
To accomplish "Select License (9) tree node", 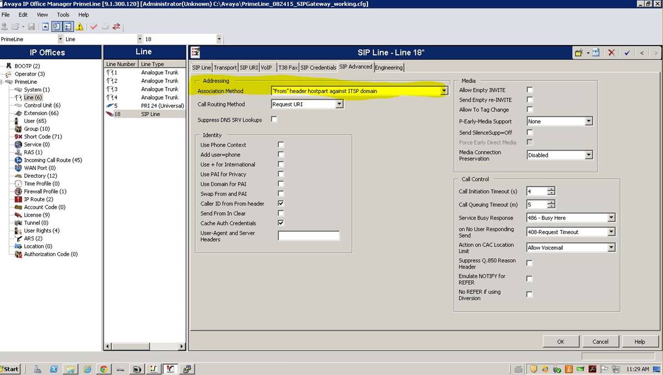I will 37,215.
